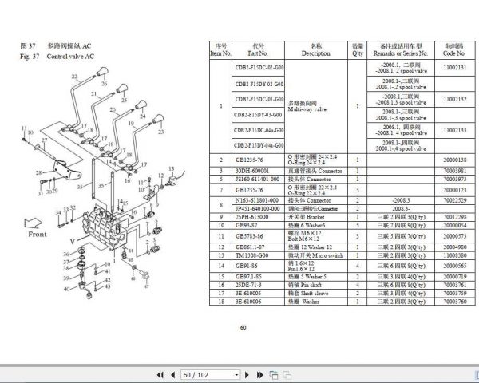Viewport: 479px width, 383px height.
Task: Select the 'Fig. 37 Control valve AC' title
Action: click(x=57, y=57)
